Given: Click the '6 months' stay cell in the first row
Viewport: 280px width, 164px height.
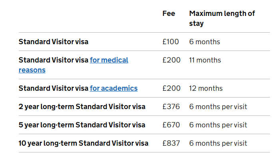Looking at the screenshot, I should click(x=204, y=41).
